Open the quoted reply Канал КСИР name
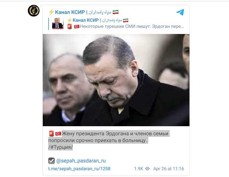The width and height of the screenshot is (229, 177). 86,20
